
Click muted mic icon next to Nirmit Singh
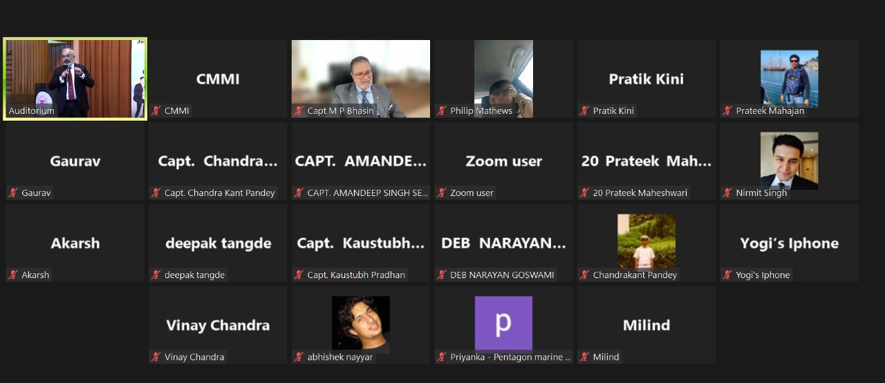click(x=728, y=193)
